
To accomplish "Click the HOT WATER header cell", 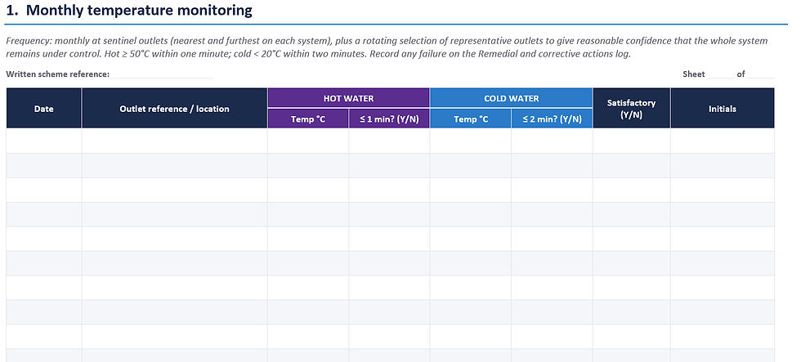I will [x=348, y=98].
